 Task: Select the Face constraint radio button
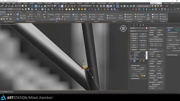pyautogui.click(x=150, y=56)
